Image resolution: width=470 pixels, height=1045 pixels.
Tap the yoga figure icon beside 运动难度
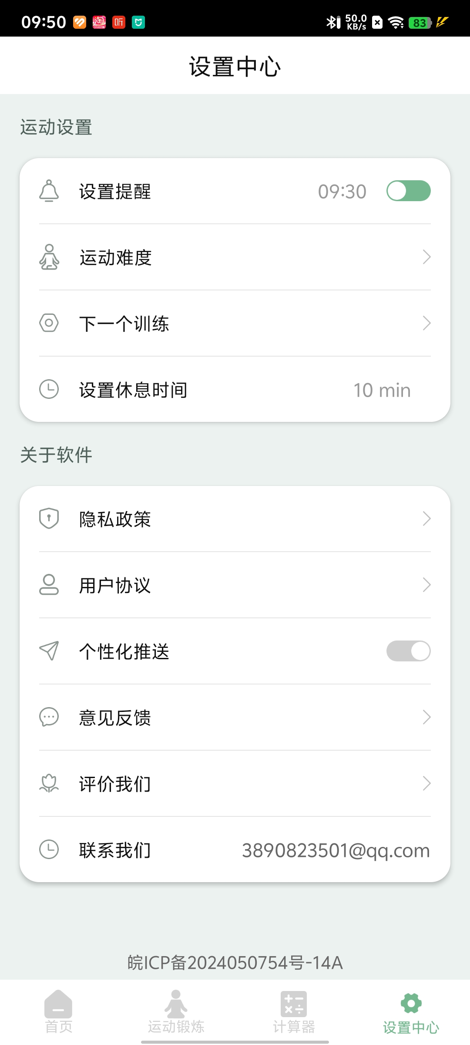click(49, 257)
